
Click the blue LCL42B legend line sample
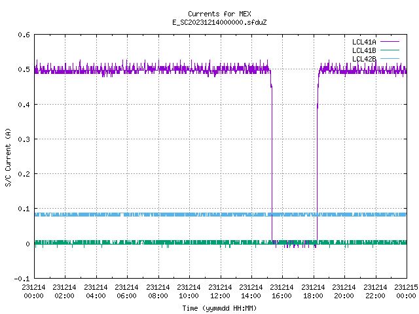[390, 59]
